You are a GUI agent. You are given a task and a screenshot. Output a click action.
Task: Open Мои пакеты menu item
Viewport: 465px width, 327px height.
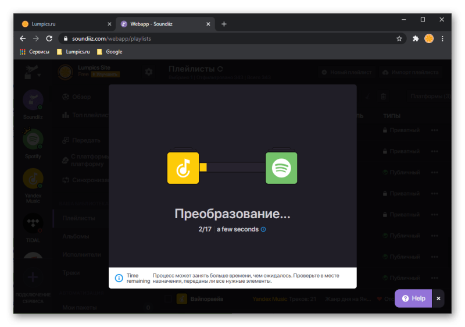tap(80, 308)
